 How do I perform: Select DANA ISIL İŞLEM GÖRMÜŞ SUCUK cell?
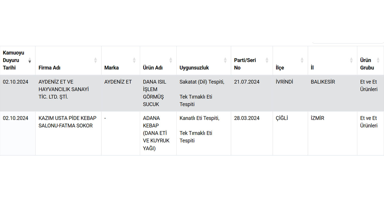point(158,93)
